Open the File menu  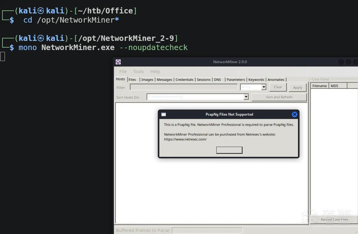coord(123,71)
